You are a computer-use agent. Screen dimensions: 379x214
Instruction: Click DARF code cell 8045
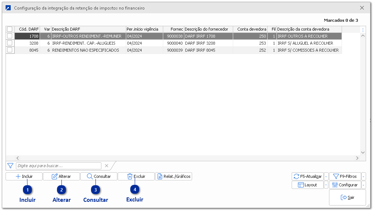27,51
